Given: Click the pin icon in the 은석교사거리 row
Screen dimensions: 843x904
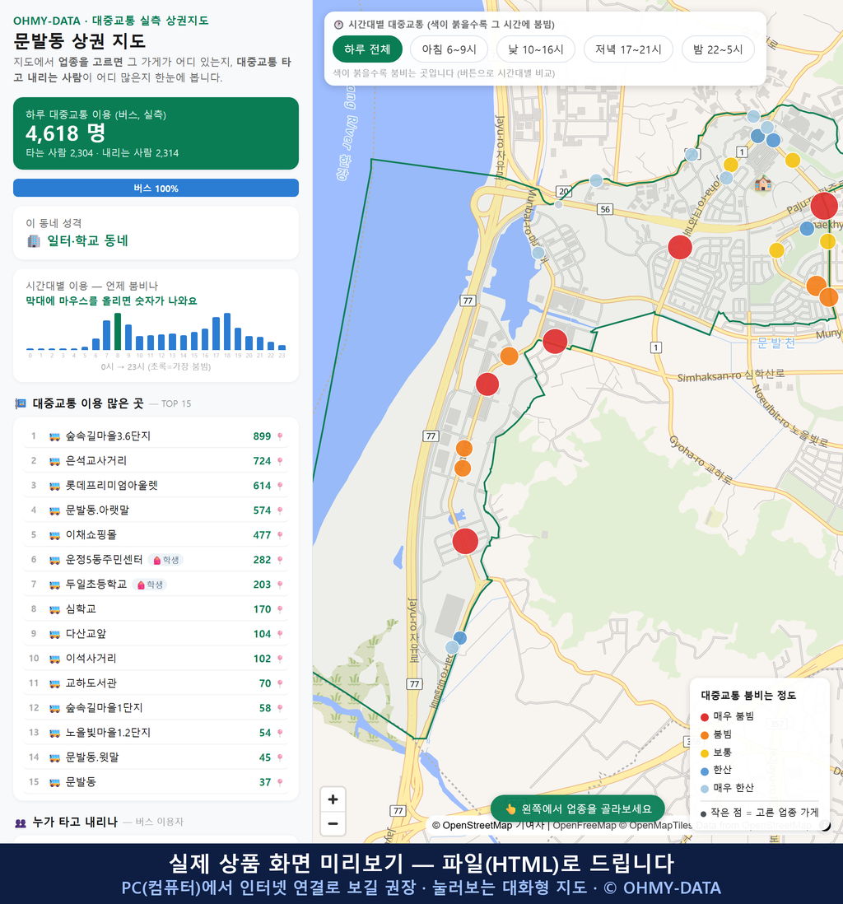Looking at the screenshot, I should pyautogui.click(x=280, y=461).
